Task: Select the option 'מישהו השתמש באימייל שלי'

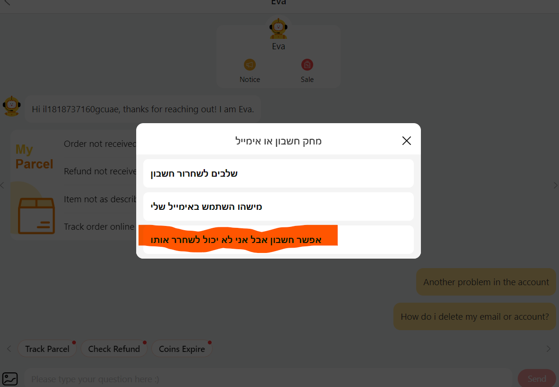Action: tap(279, 207)
